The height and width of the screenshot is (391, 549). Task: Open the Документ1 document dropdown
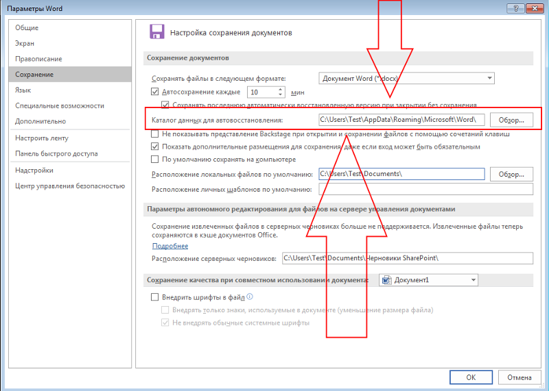coord(428,280)
